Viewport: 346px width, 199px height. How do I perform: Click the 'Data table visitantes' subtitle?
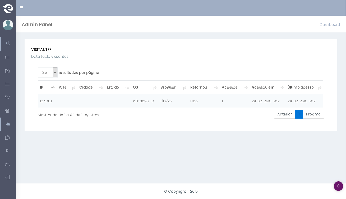point(50,57)
